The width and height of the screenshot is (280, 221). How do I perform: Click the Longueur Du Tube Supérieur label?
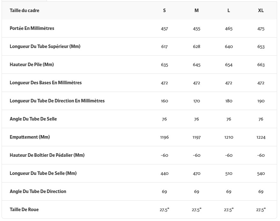pyautogui.click(x=45, y=46)
